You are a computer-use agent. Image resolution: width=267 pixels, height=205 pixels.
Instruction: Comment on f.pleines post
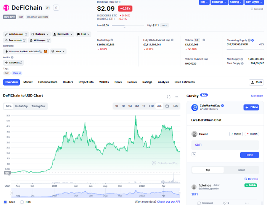click(x=205, y=203)
